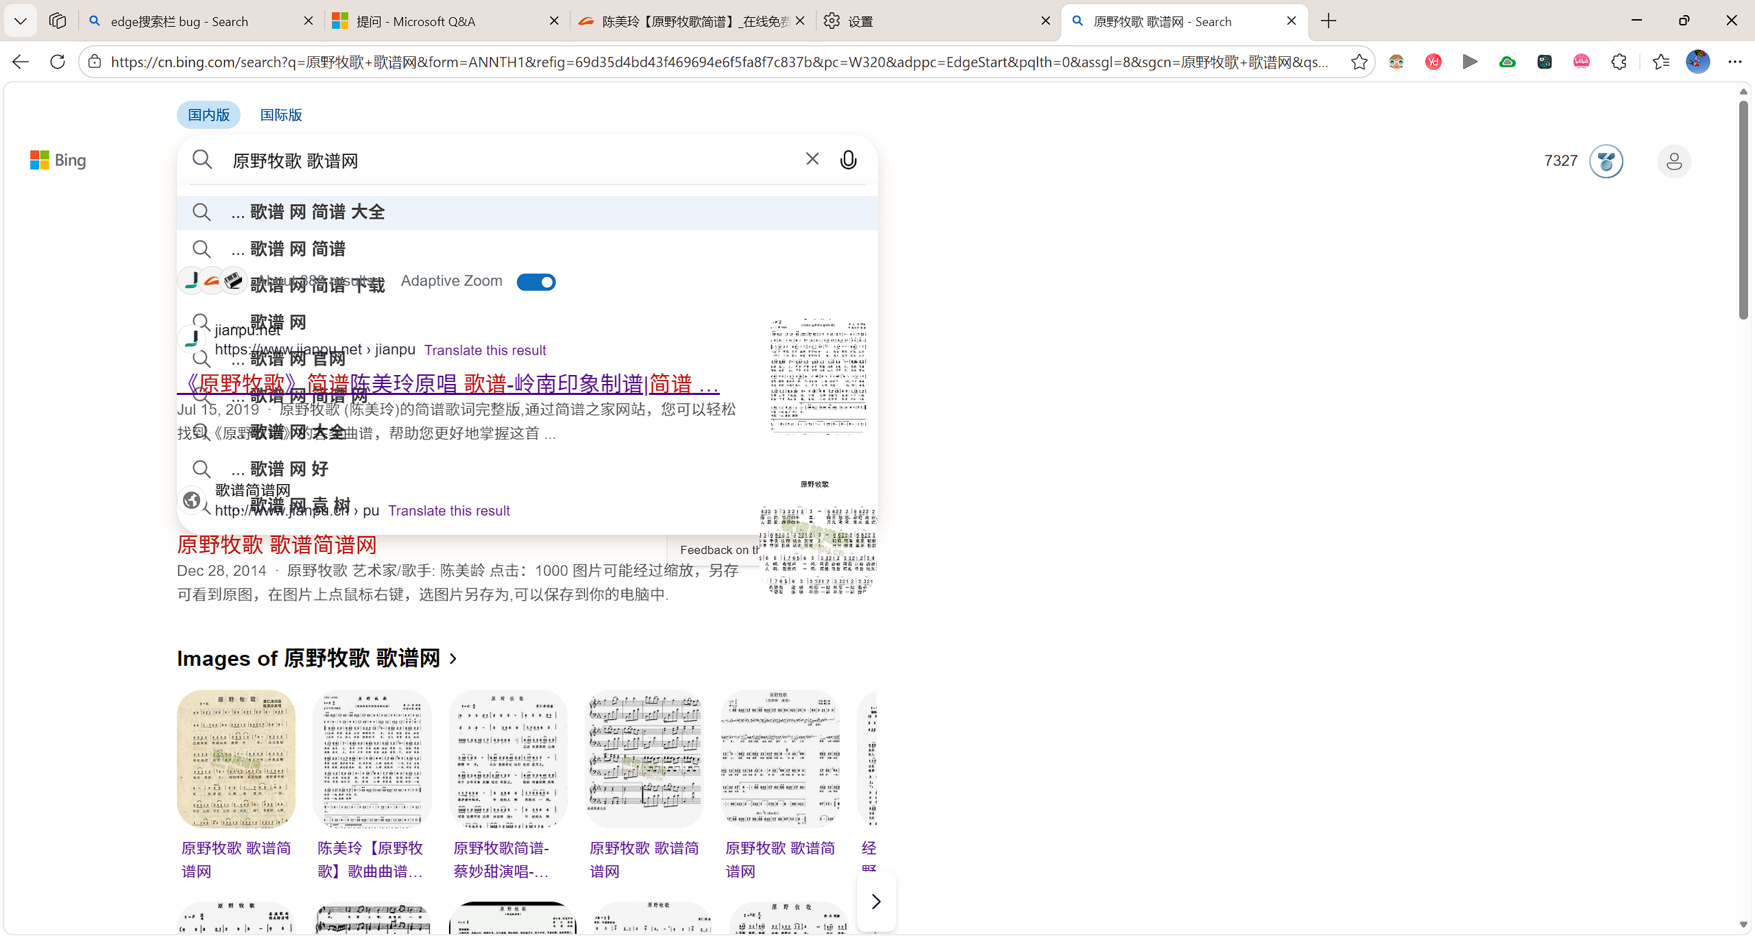Viewport: 1755px width, 938px height.
Task: Open the Bing account sign-in icon
Action: click(x=1674, y=161)
